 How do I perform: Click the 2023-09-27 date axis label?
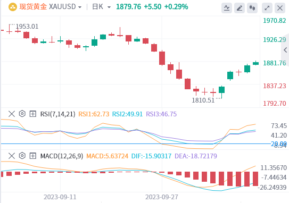[x=162, y=197]
